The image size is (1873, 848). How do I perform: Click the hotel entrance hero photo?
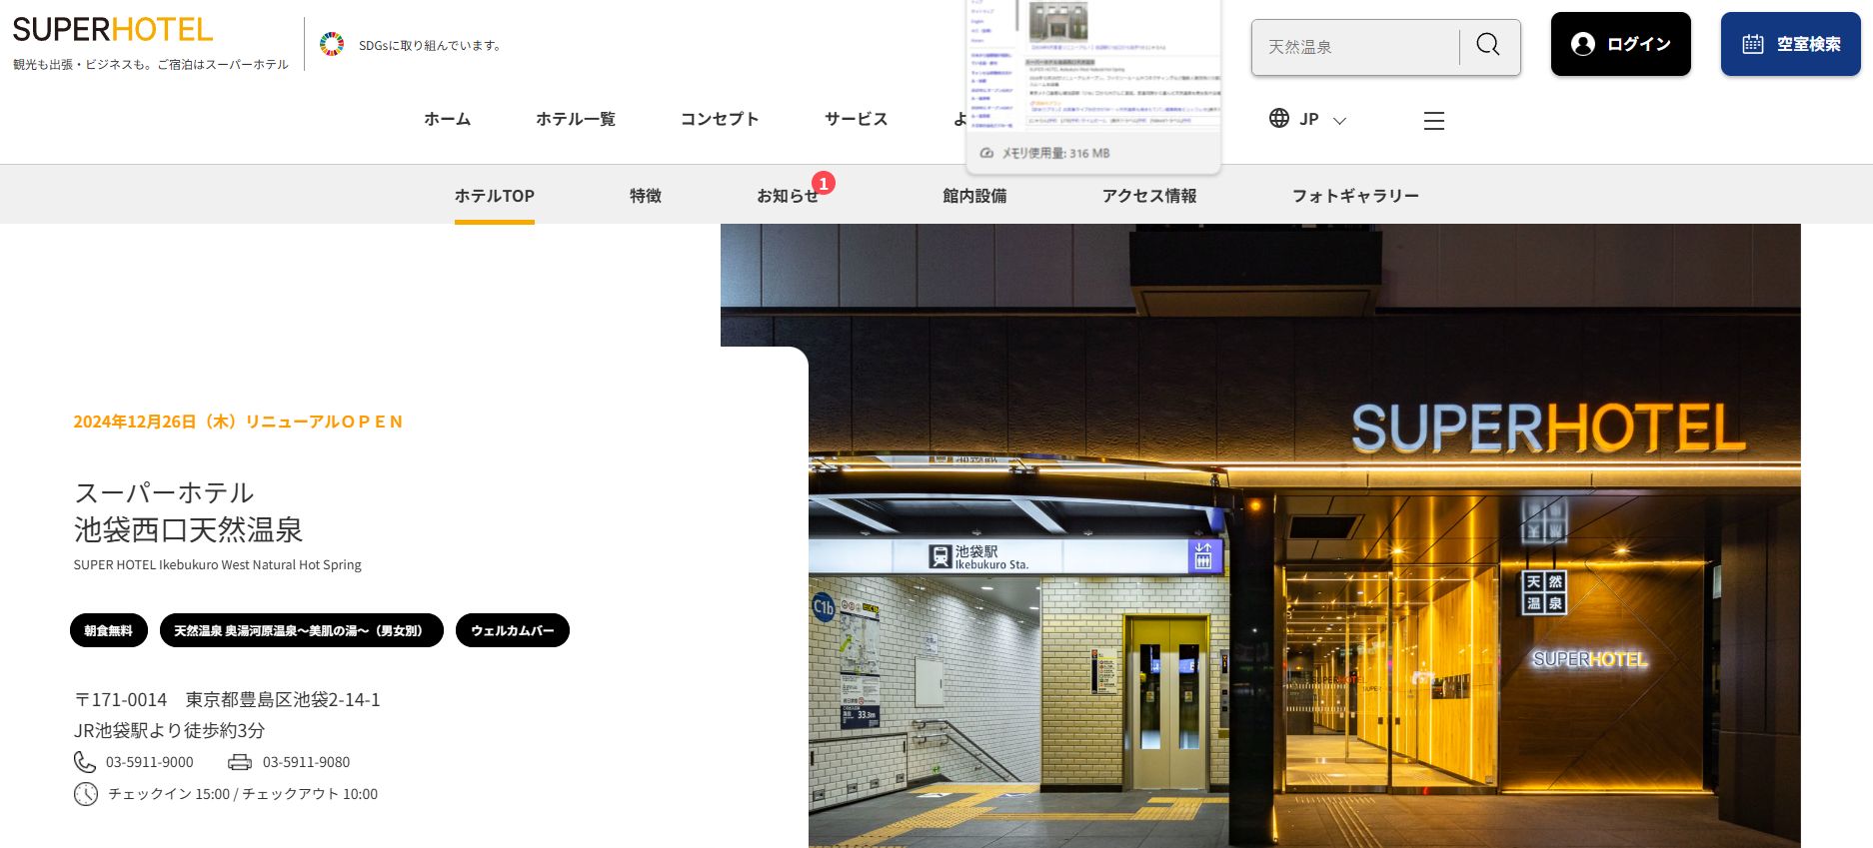[1260, 535]
